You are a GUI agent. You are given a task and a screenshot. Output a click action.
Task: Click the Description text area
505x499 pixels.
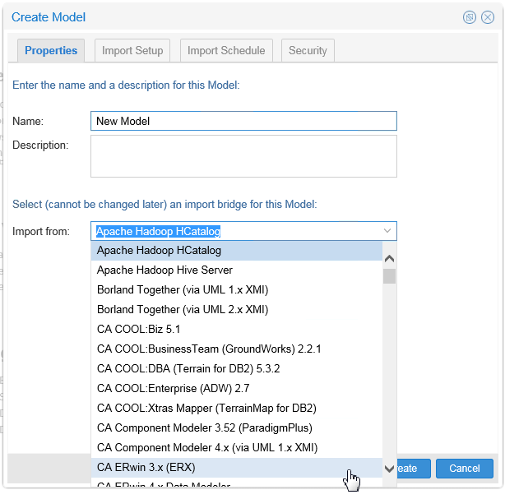point(243,156)
